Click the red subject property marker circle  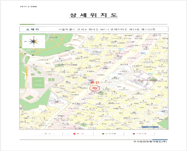coord(95,88)
